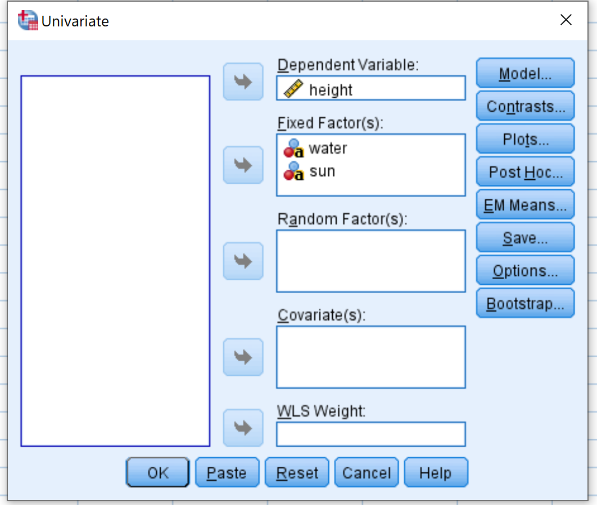Open EM Means... settings
Viewport: 597px width, 505px height.
pos(525,204)
